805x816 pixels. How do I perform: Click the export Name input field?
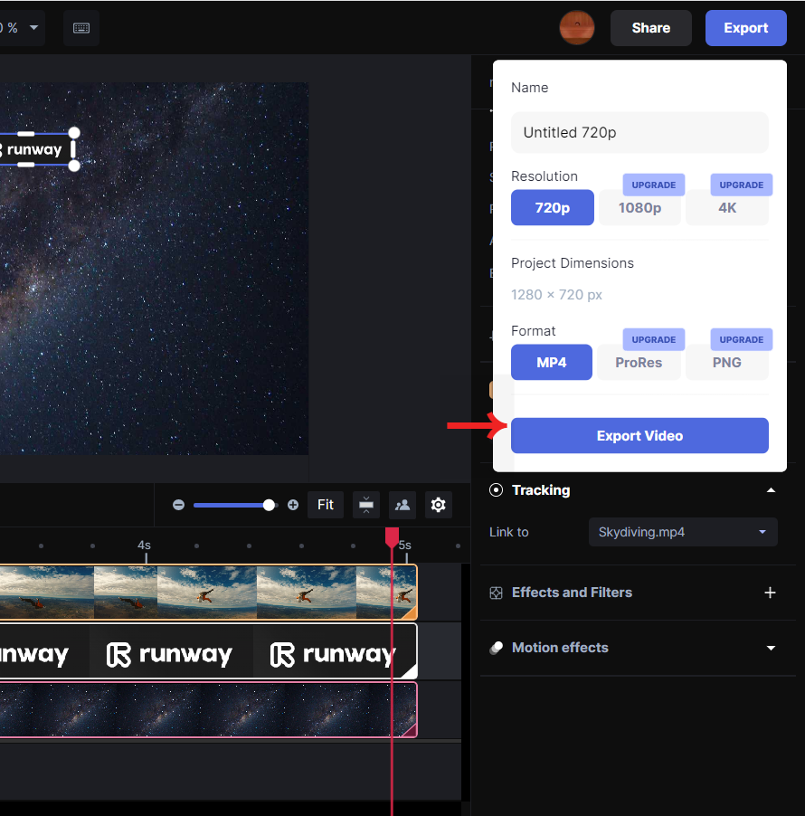click(x=639, y=133)
